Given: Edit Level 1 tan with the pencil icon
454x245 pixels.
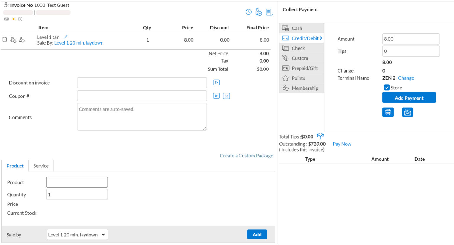Looking at the screenshot, I should [65, 37].
